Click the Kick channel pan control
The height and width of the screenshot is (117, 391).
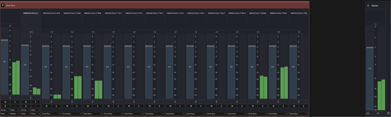(51, 102)
